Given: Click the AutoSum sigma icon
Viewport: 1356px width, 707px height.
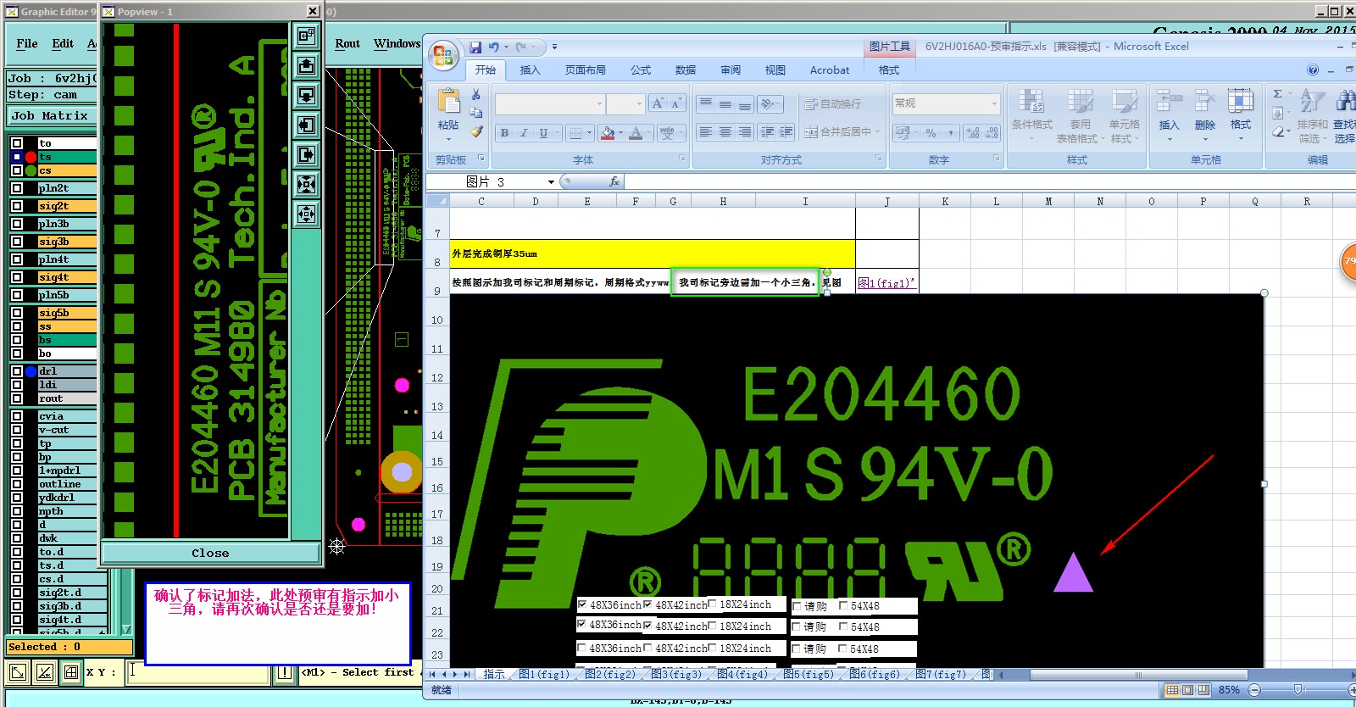Looking at the screenshot, I should click(x=1277, y=94).
